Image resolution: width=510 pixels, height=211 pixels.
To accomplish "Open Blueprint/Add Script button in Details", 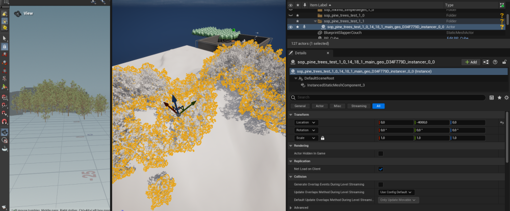I will click(x=486, y=62).
